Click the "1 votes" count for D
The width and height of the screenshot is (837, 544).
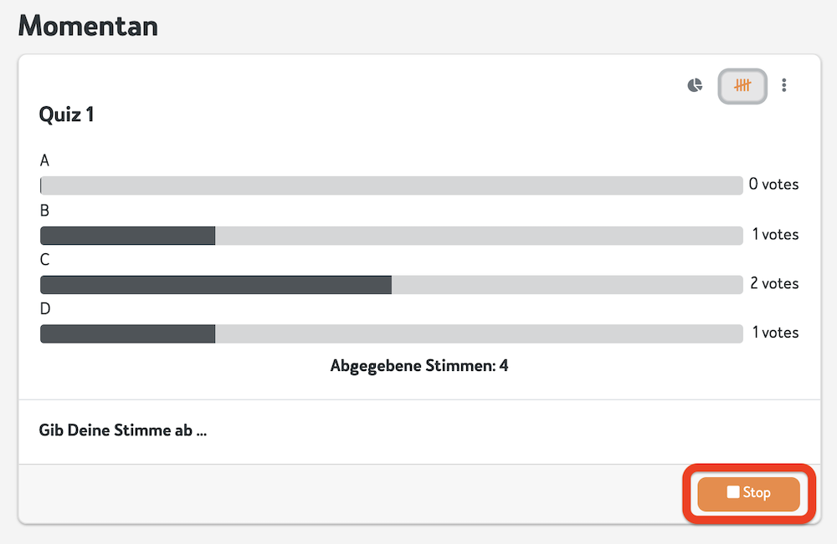775,333
